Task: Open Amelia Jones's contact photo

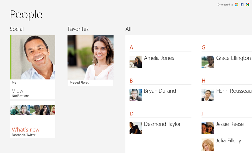Action: pyautogui.click(x=136, y=62)
